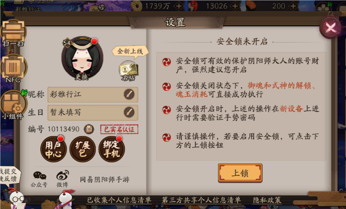Close the 设置 settings panel

tap(330, 28)
